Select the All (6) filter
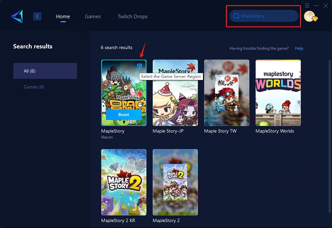The height and width of the screenshot is (228, 332). tap(45, 71)
